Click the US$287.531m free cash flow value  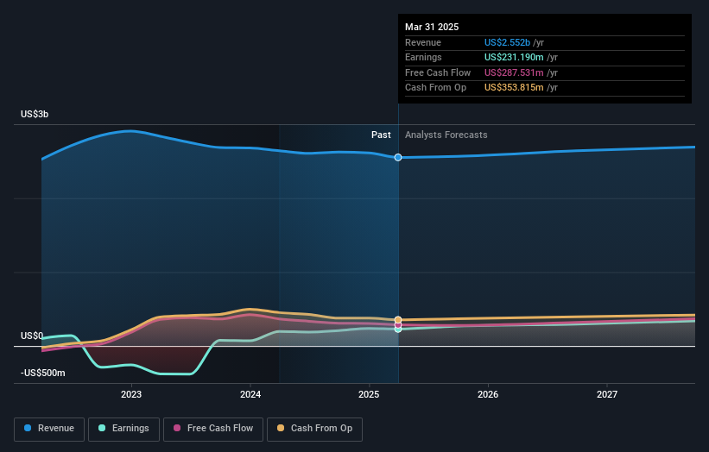(x=514, y=72)
